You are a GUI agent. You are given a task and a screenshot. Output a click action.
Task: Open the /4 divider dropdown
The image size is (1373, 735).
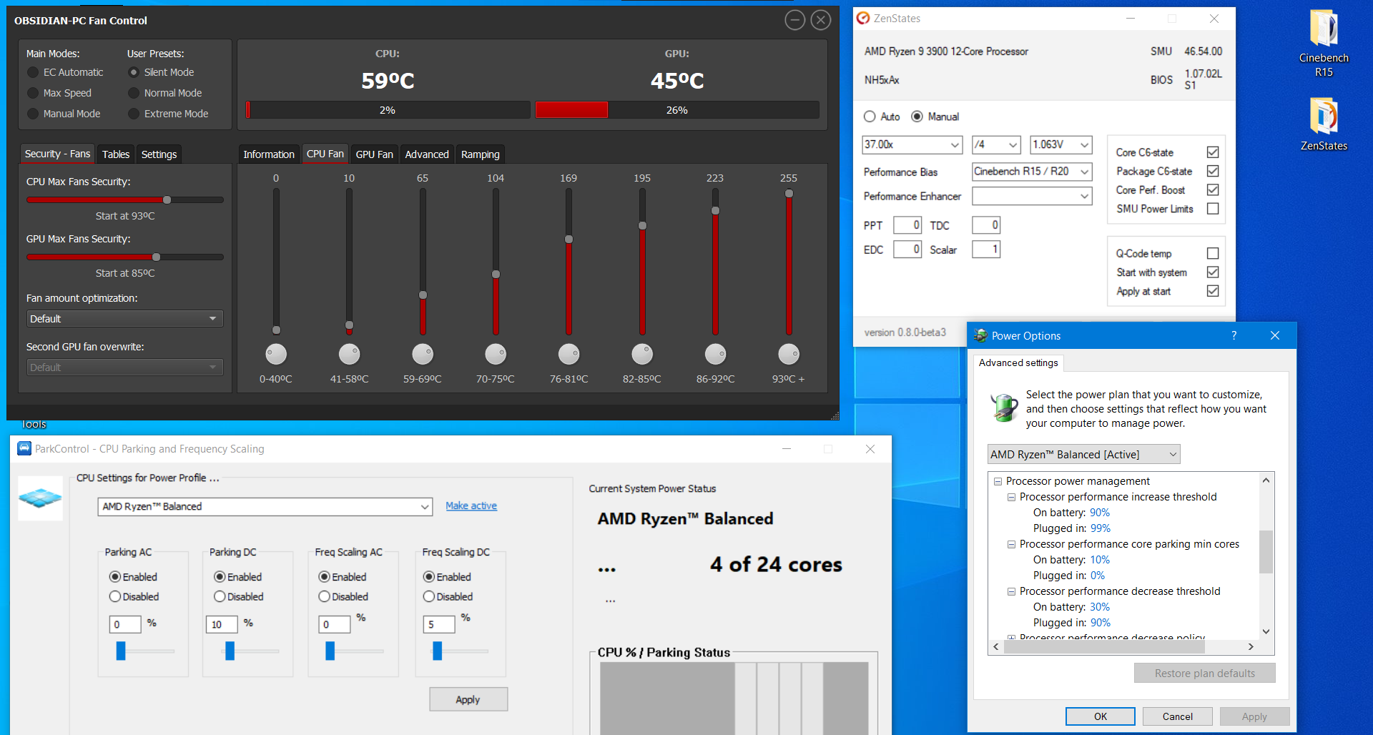(x=996, y=144)
